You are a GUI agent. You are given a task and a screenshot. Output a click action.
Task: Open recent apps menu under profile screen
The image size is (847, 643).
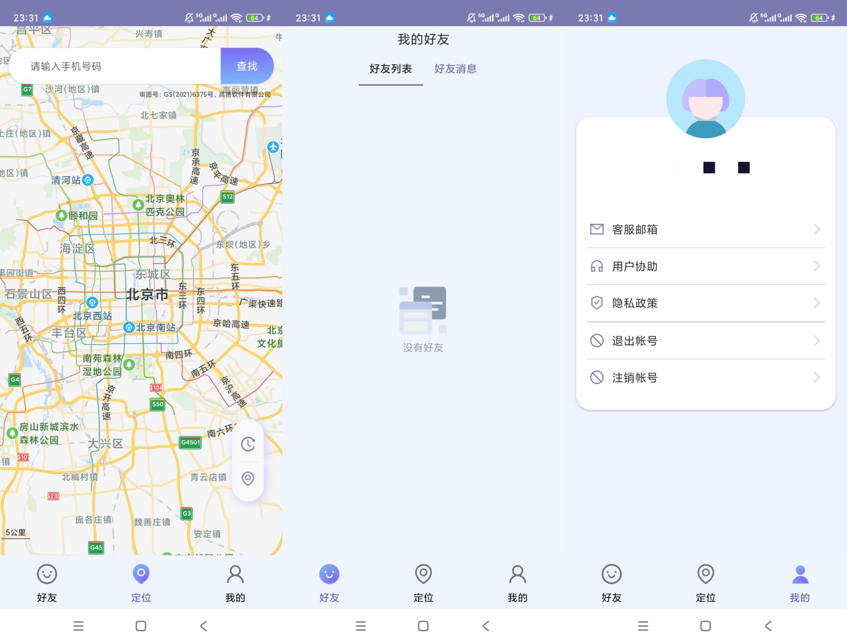pyautogui.click(x=643, y=626)
